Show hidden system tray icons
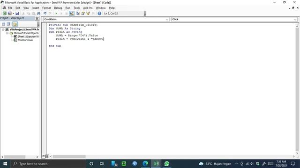 (236, 164)
